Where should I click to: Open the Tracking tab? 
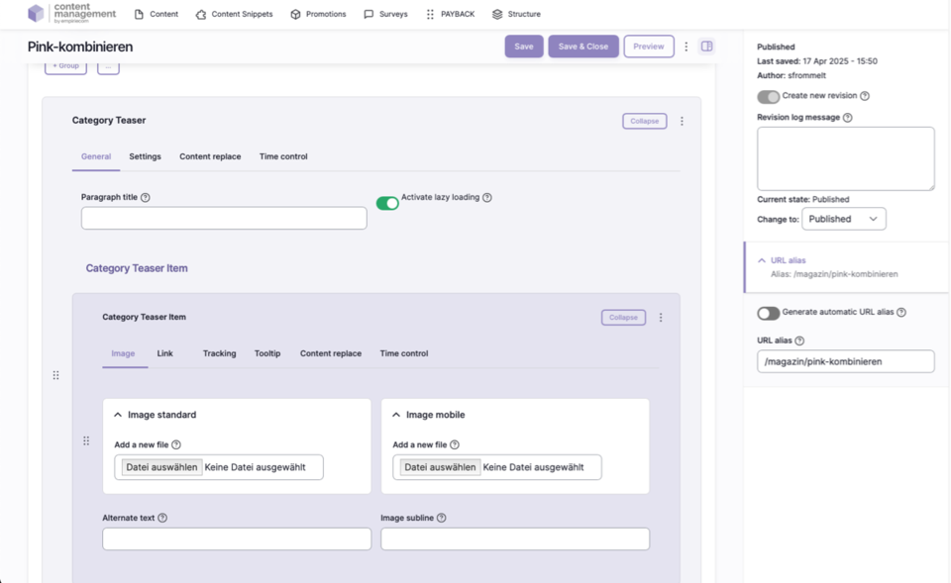tap(219, 353)
